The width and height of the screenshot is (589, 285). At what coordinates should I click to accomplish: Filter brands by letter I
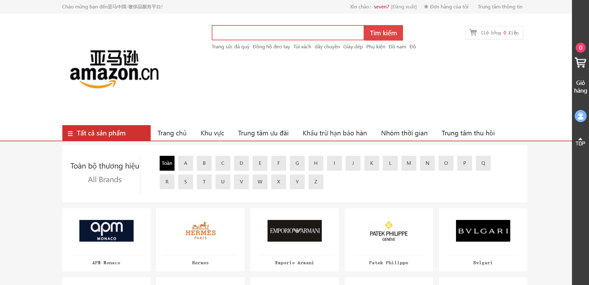click(334, 163)
